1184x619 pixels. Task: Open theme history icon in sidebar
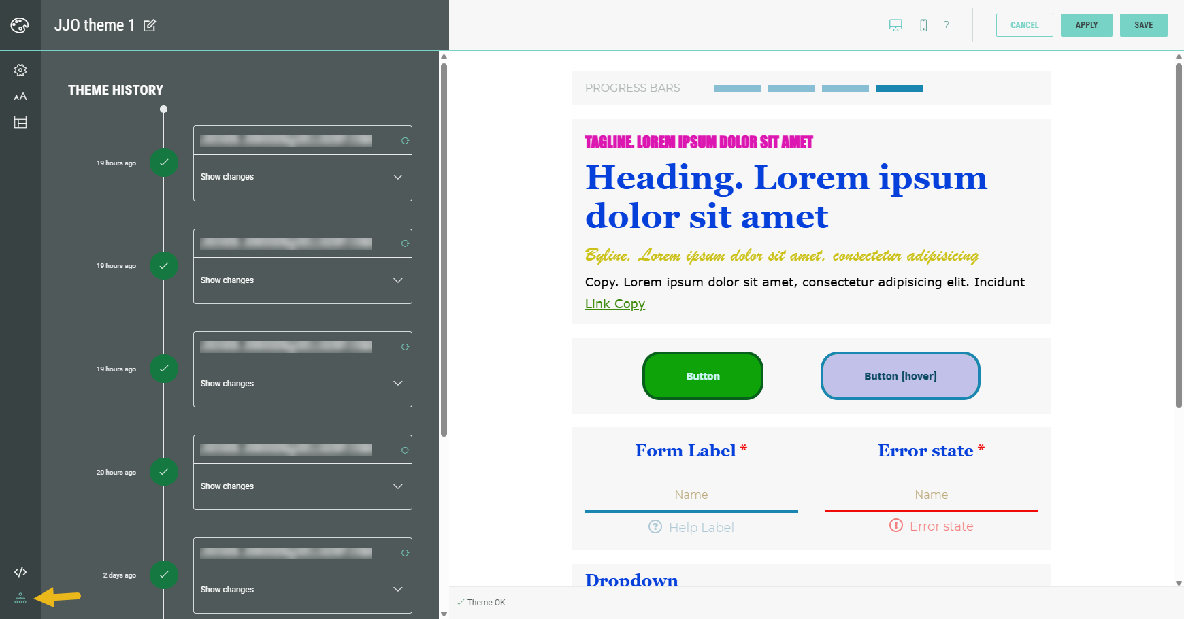pos(20,599)
